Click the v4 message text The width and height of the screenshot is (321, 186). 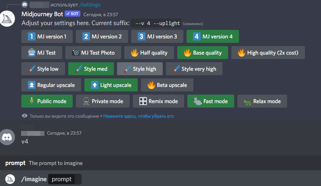[25, 142]
